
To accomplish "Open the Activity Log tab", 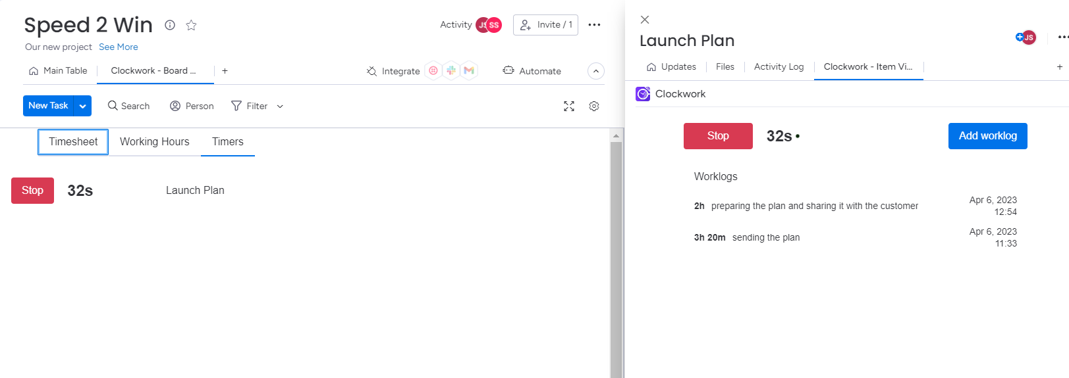I will (779, 67).
